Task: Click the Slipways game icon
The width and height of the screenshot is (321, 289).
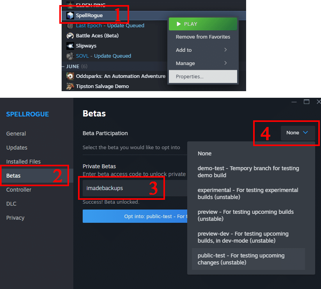Action: (x=70, y=46)
